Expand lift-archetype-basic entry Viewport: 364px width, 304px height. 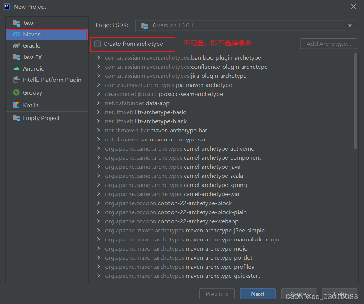(98, 112)
